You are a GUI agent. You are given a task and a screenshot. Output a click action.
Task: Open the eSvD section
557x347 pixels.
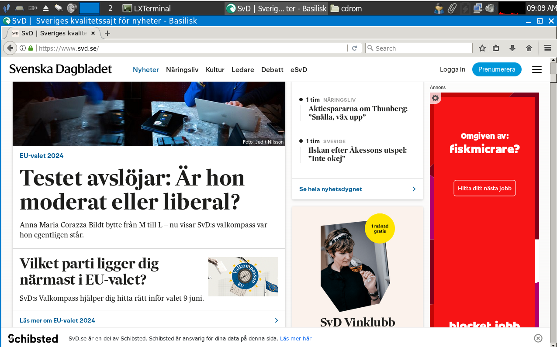coord(299,69)
